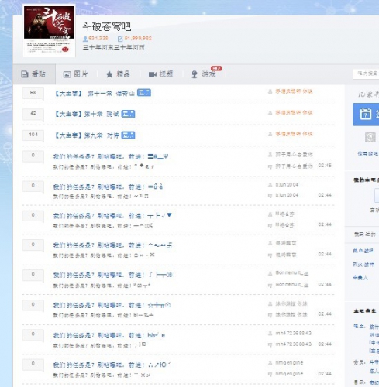Click image badge beside 第十一章 post
The width and height of the screenshot is (379, 387).
pyautogui.click(x=144, y=93)
